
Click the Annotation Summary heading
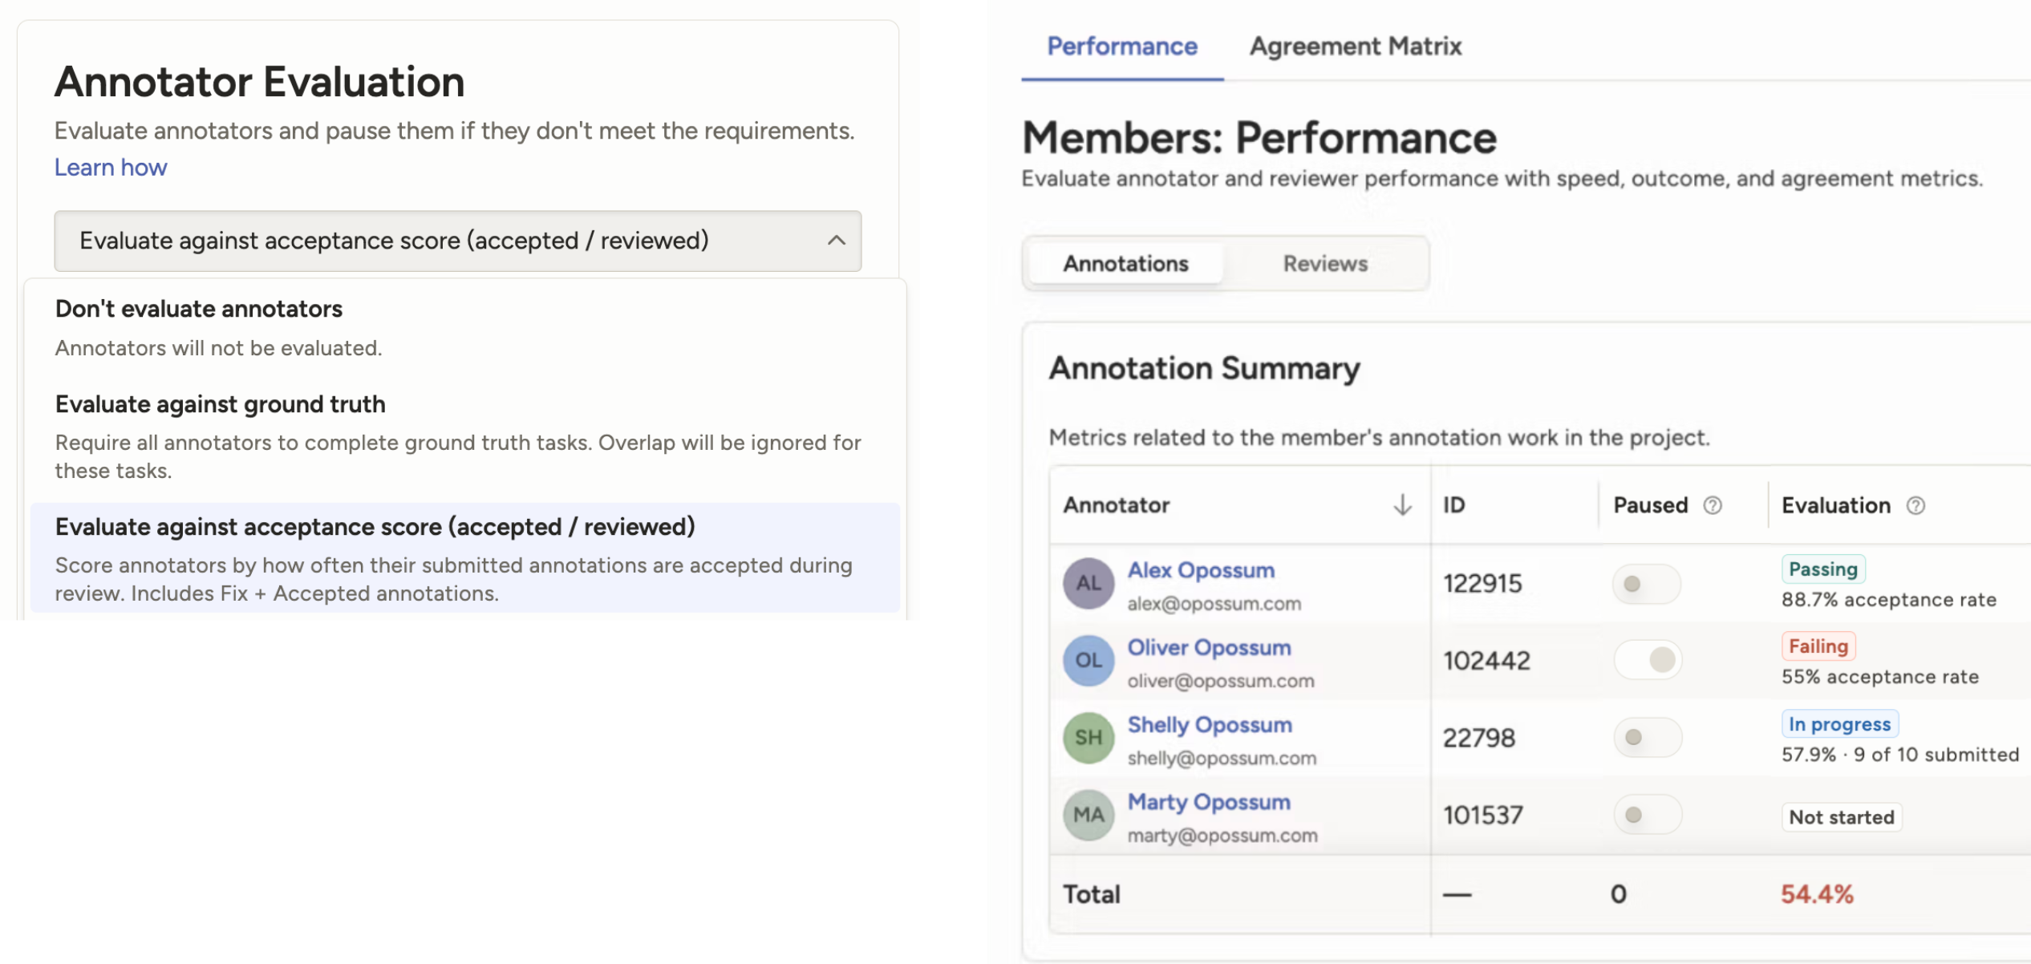(x=1204, y=368)
